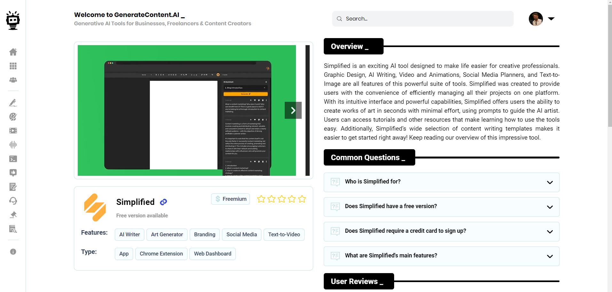Advance carousel with next arrow button
Screen dimensions: 612x292
[293, 110]
